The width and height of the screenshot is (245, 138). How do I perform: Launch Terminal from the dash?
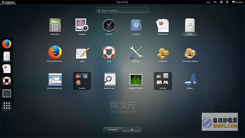7,93
